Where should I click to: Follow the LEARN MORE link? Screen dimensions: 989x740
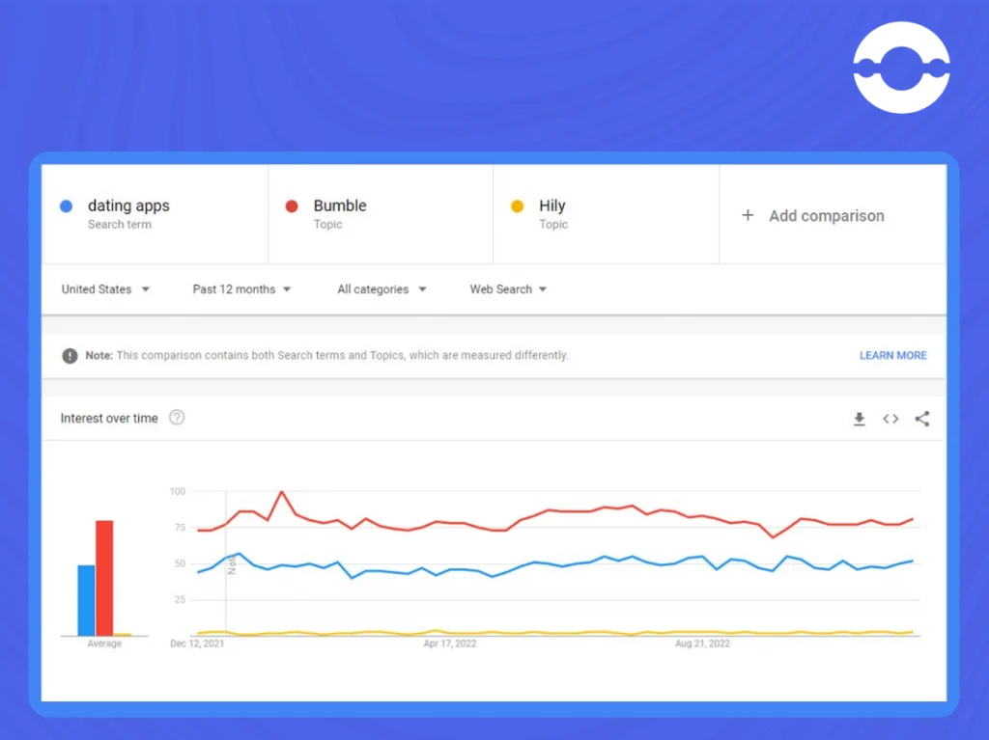(892, 355)
